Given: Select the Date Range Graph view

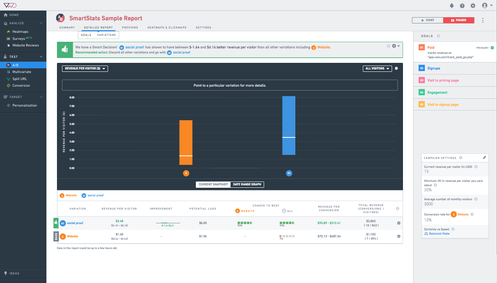Looking at the screenshot, I should (247, 185).
